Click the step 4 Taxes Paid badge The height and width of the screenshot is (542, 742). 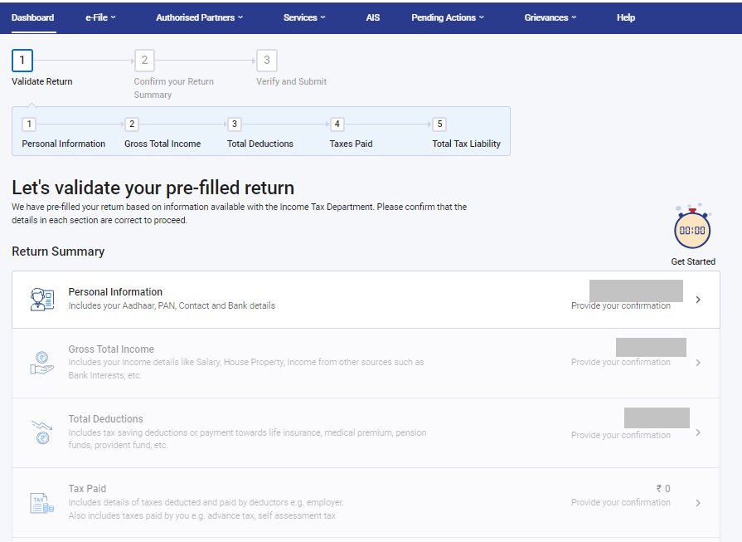click(336, 123)
